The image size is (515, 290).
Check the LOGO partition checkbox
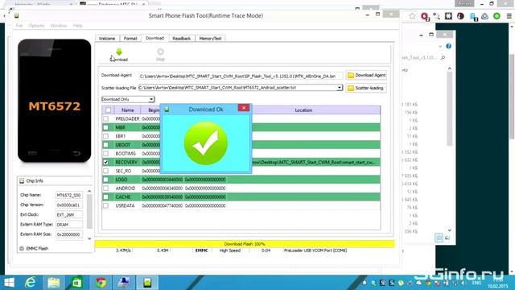pos(105,180)
